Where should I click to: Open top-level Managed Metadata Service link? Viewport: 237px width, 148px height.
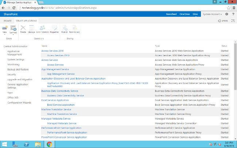[x=56, y=119]
